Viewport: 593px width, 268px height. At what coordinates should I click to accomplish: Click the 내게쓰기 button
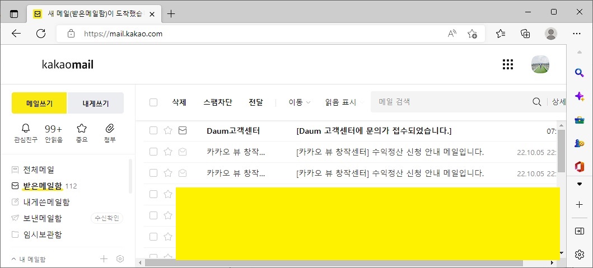point(96,103)
